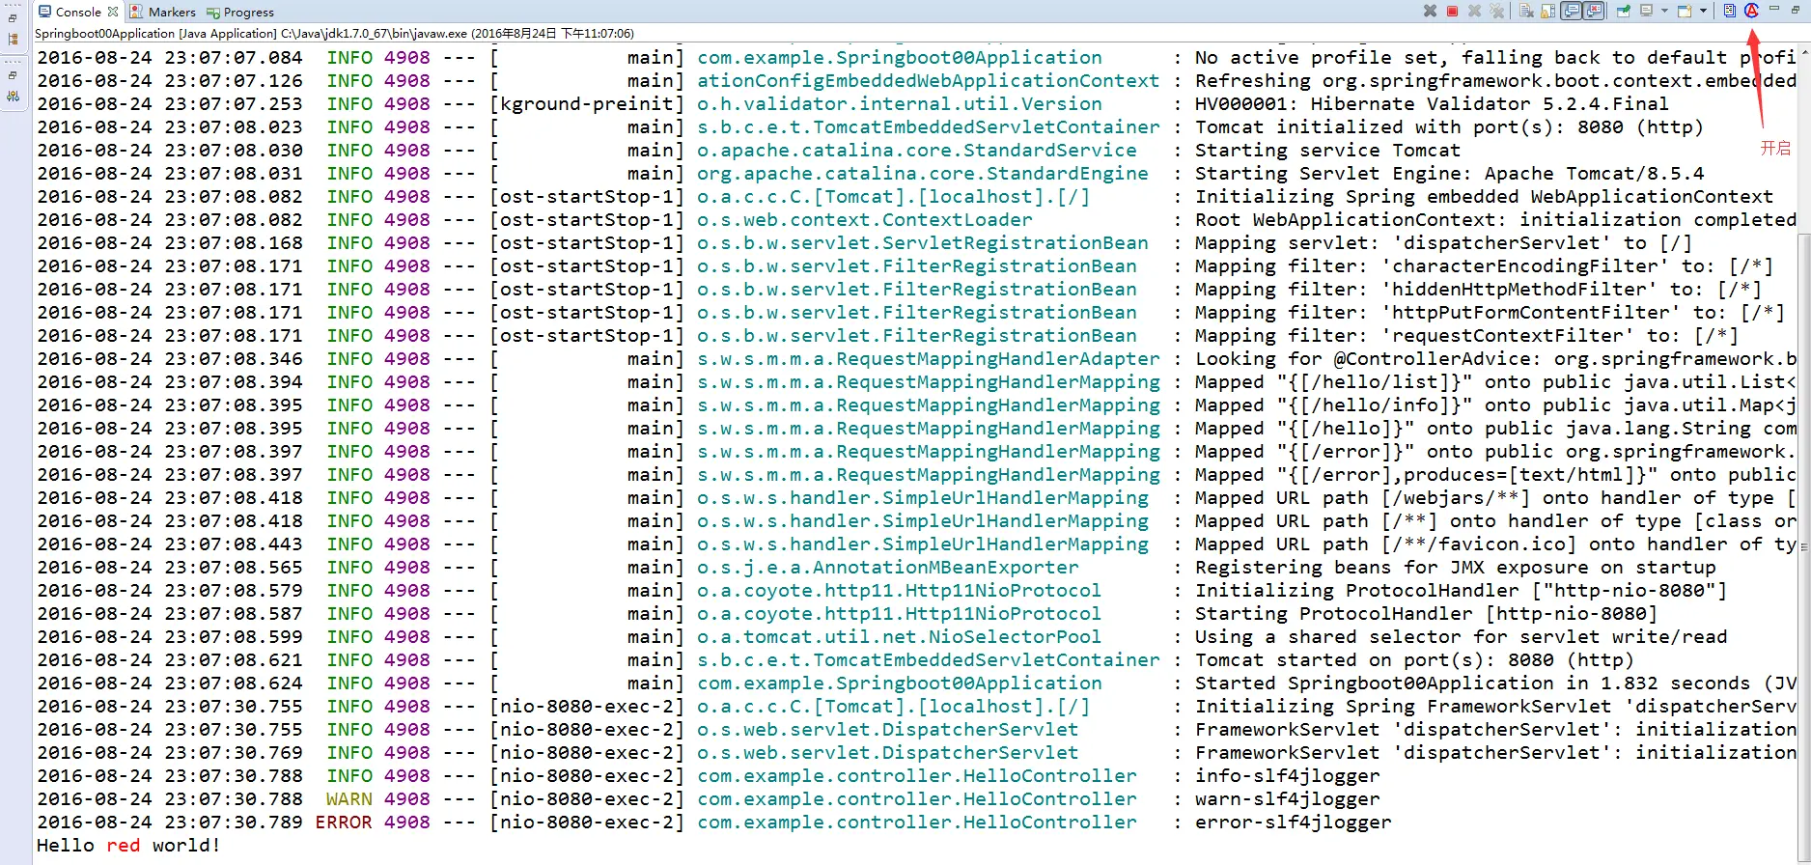This screenshot has height=865, width=1811.
Task: Click the double-X Remove All Terminated Launches icon
Action: 1497,12
